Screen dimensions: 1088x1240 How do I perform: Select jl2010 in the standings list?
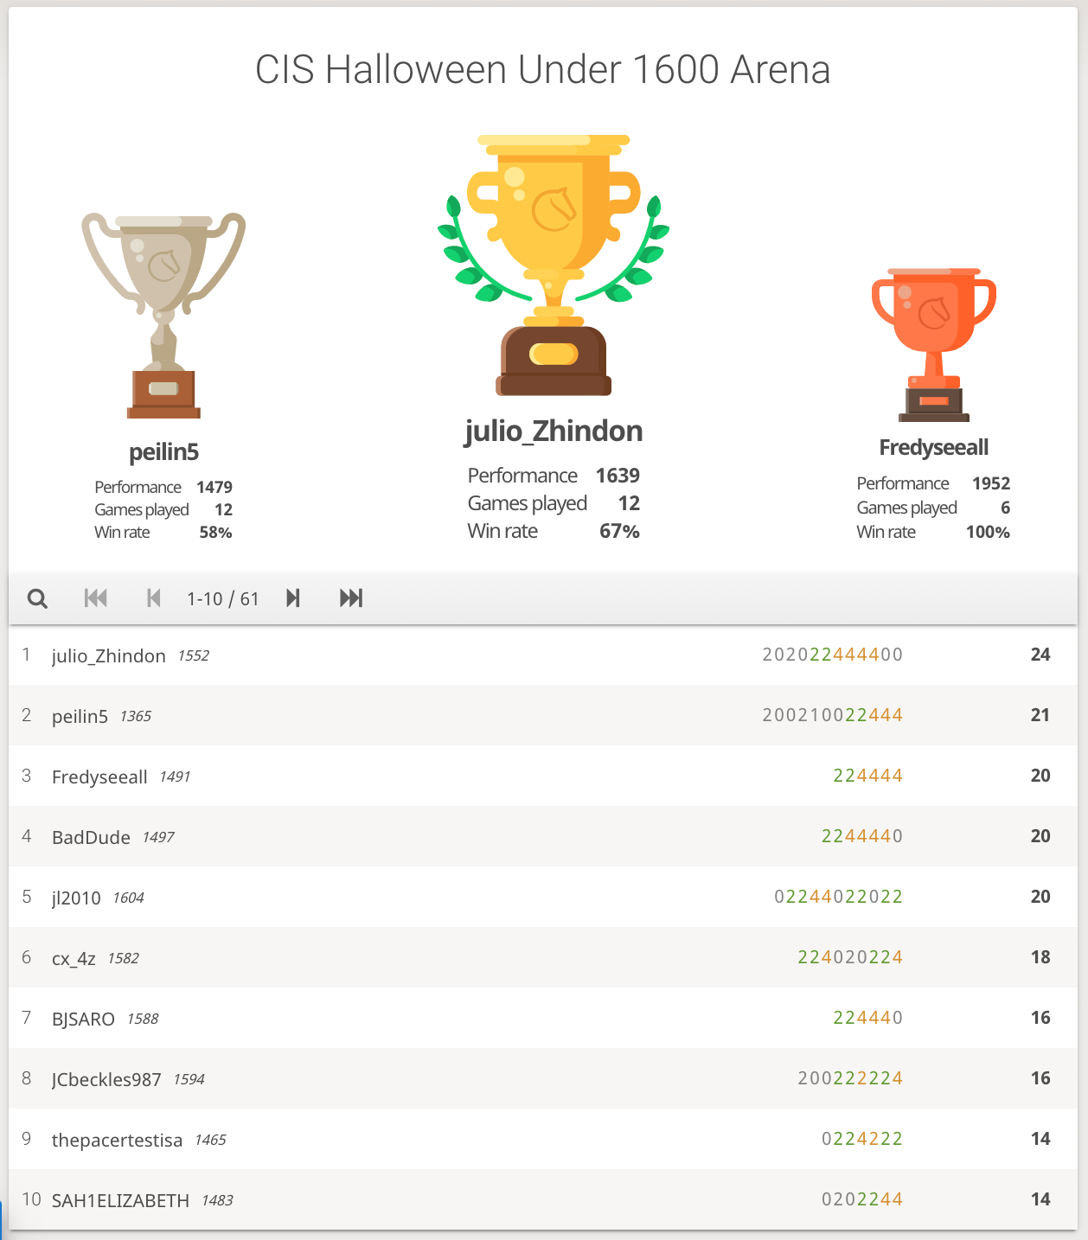[543, 897]
